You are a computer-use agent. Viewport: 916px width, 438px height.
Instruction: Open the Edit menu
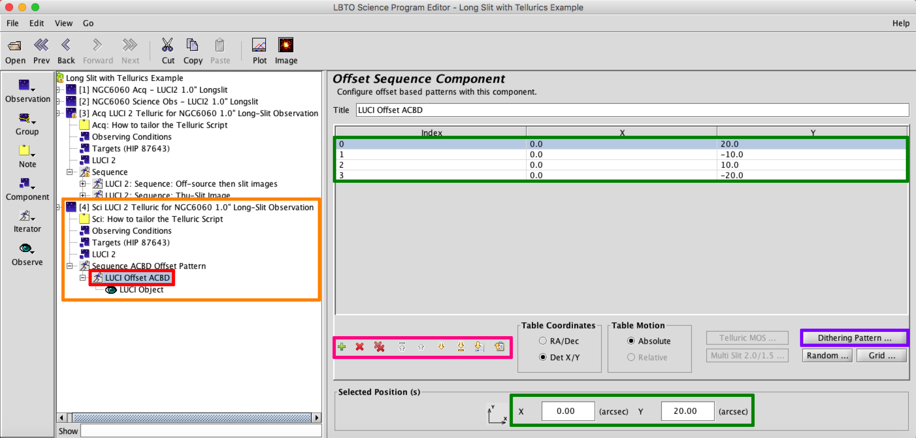(37, 23)
